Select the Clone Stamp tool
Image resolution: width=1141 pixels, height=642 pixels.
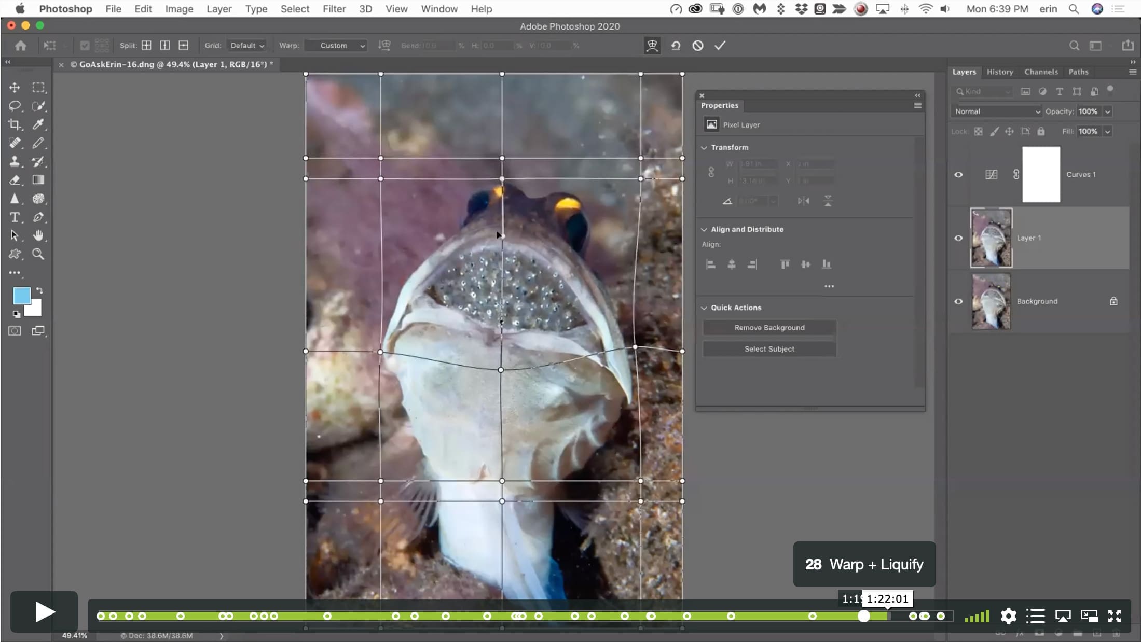click(15, 162)
